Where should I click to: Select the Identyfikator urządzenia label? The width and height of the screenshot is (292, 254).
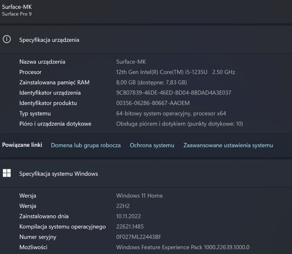tap(50, 93)
